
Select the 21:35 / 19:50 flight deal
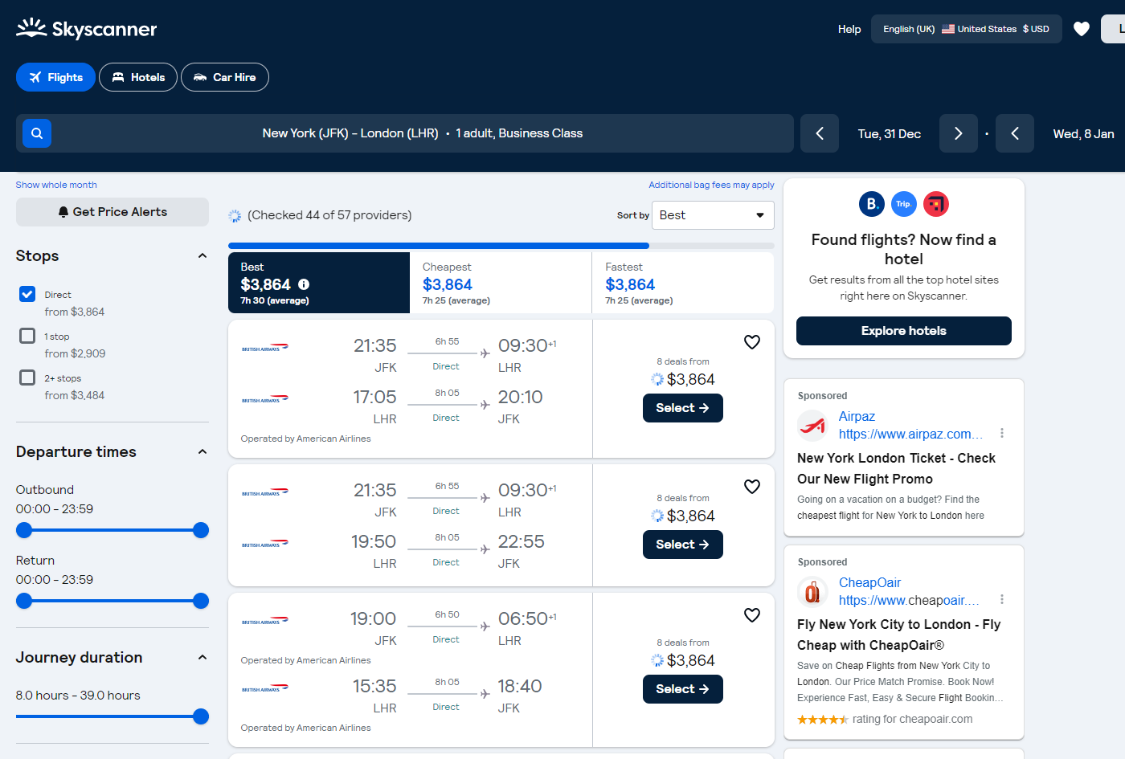coord(683,545)
